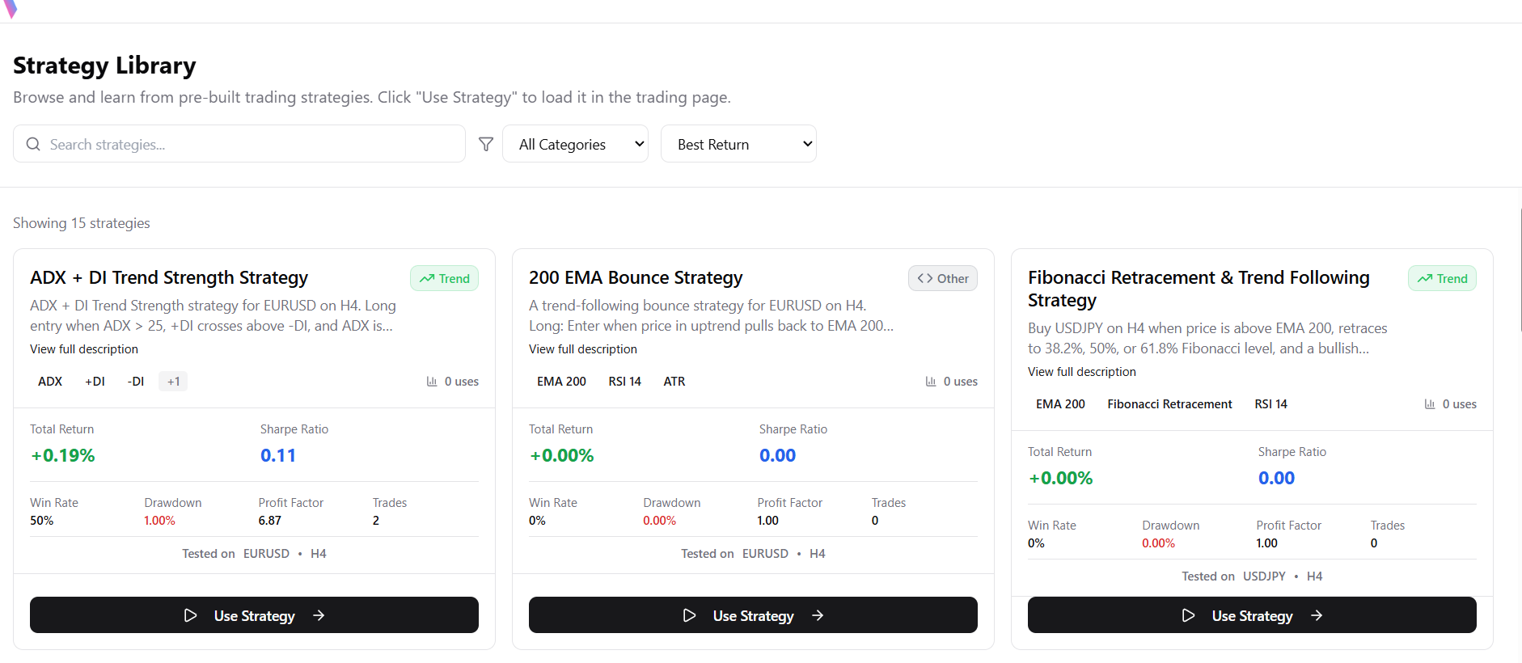Click the search magnifier icon
The image size is (1522, 663).
[x=33, y=144]
